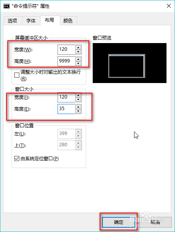The image size is (175, 232).
Task: Click the command prompt icon in title bar
Action: pyautogui.click(x=7, y=6)
